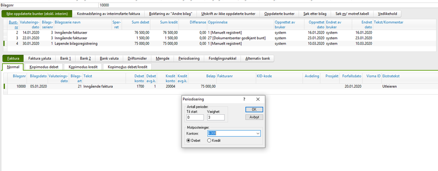Switch to Kostnadsføring av interimsførte faktura tab
438x171 pixels.
(108, 14)
